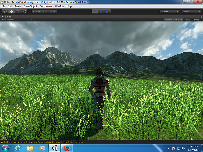203x152 pixels.
Task: Click the Step frame button
Action: point(108,12)
